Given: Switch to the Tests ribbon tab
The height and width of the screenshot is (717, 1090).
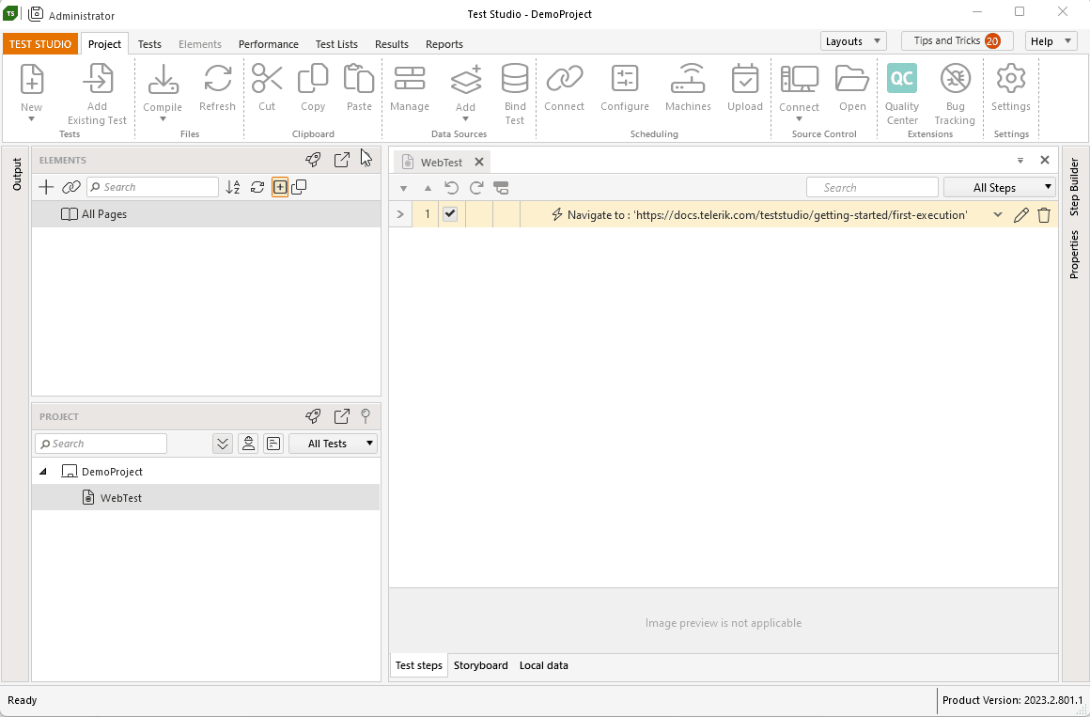Looking at the screenshot, I should 149,44.
